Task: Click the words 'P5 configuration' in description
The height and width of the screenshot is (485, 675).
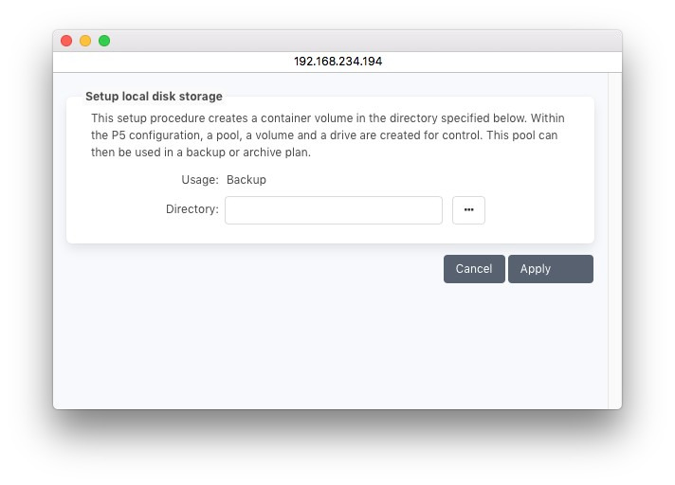Action: tap(144, 136)
